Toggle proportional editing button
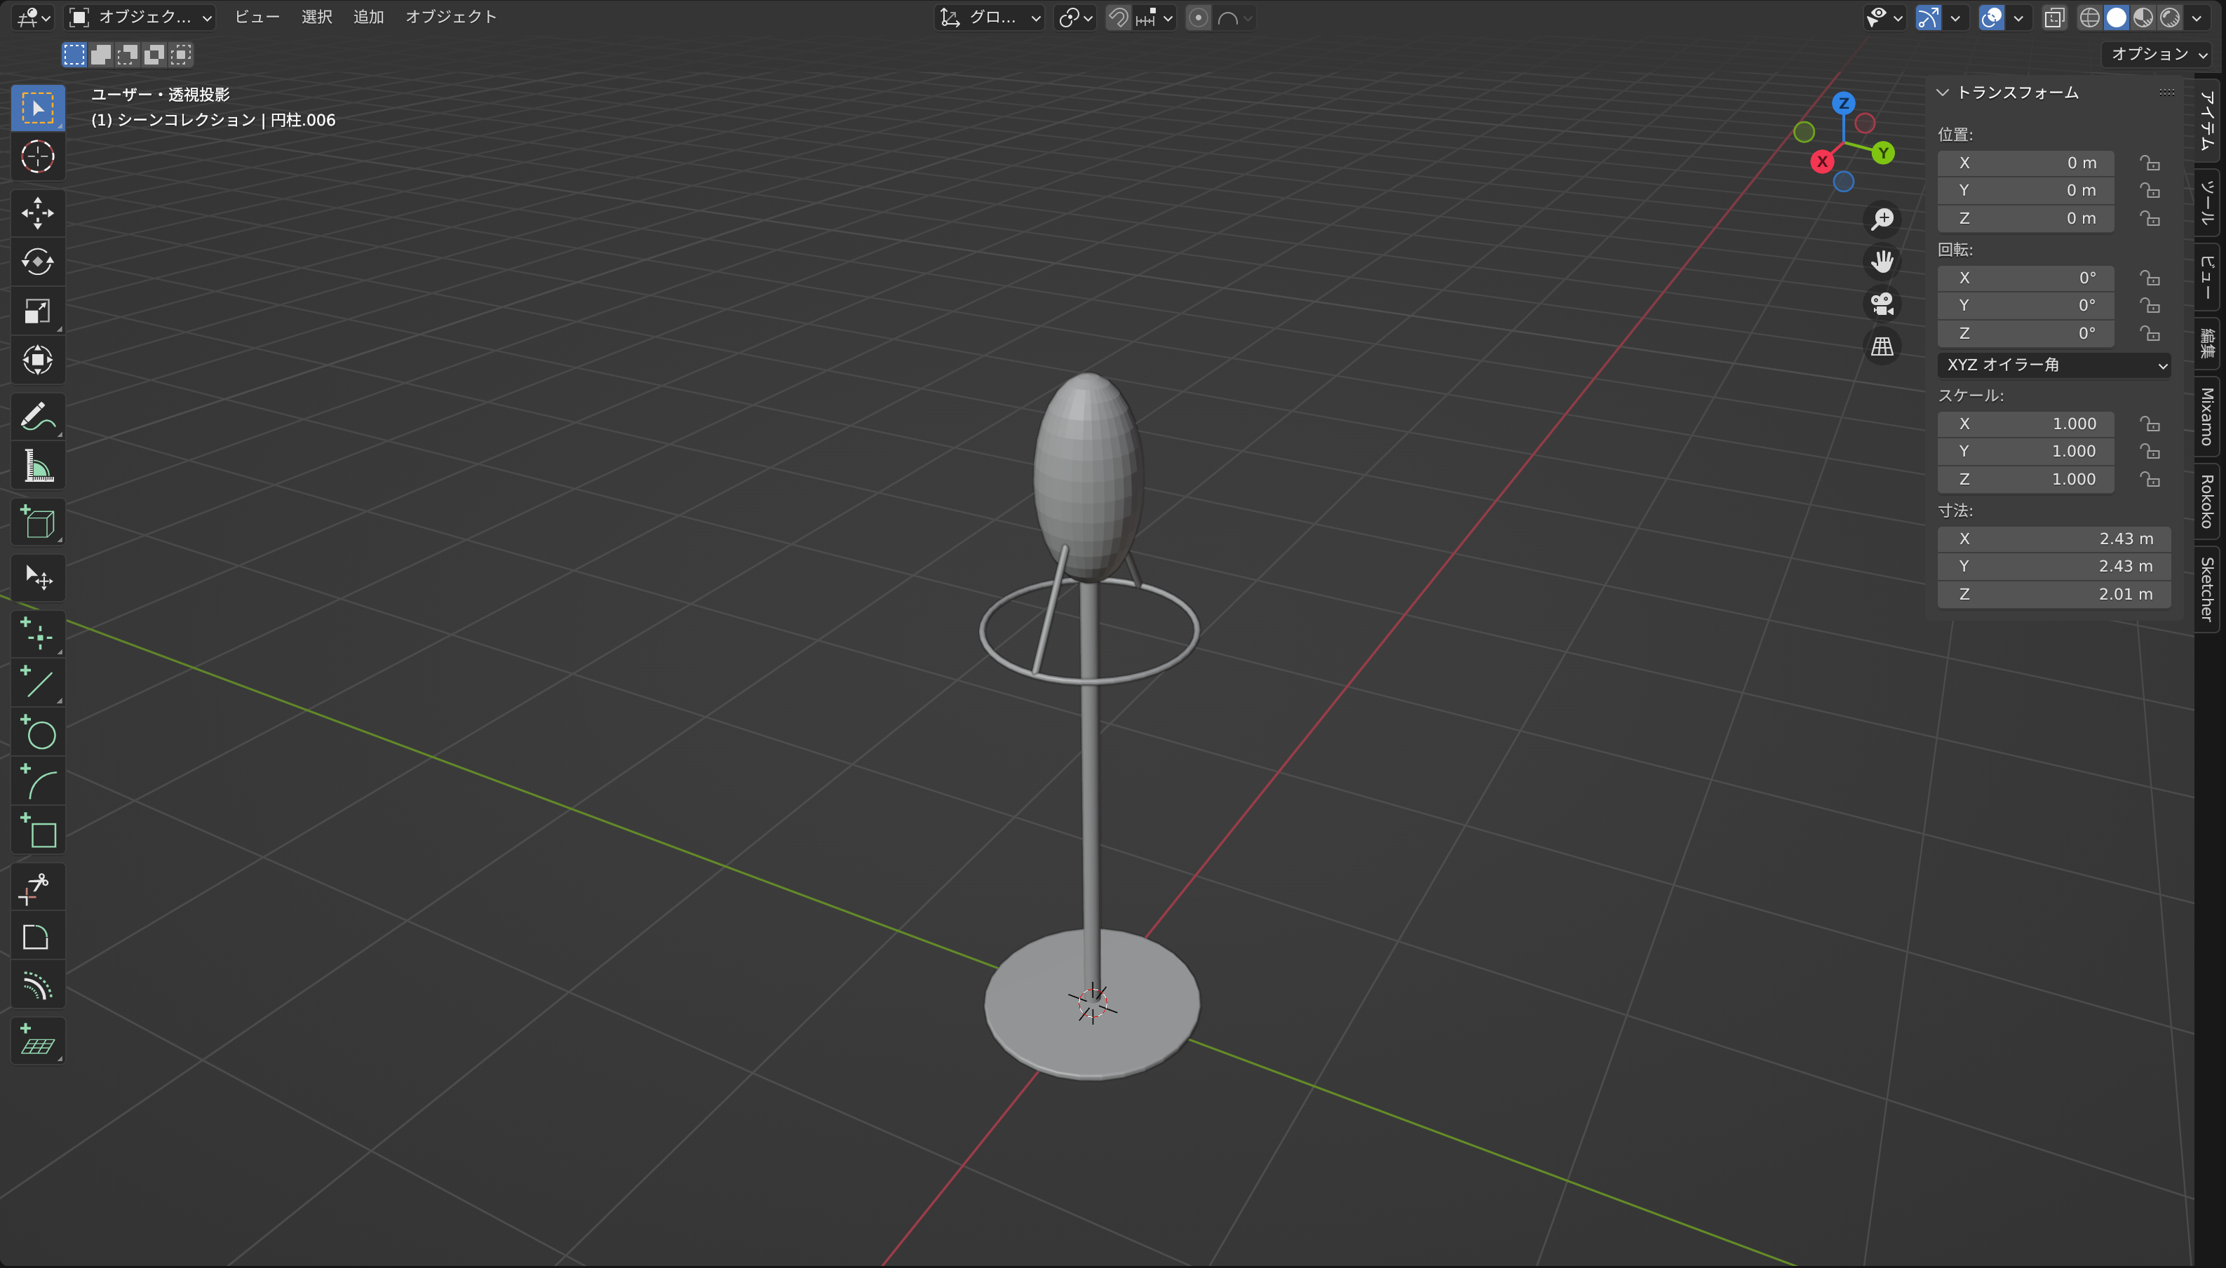Image resolution: width=2226 pixels, height=1268 pixels. [x=1199, y=18]
